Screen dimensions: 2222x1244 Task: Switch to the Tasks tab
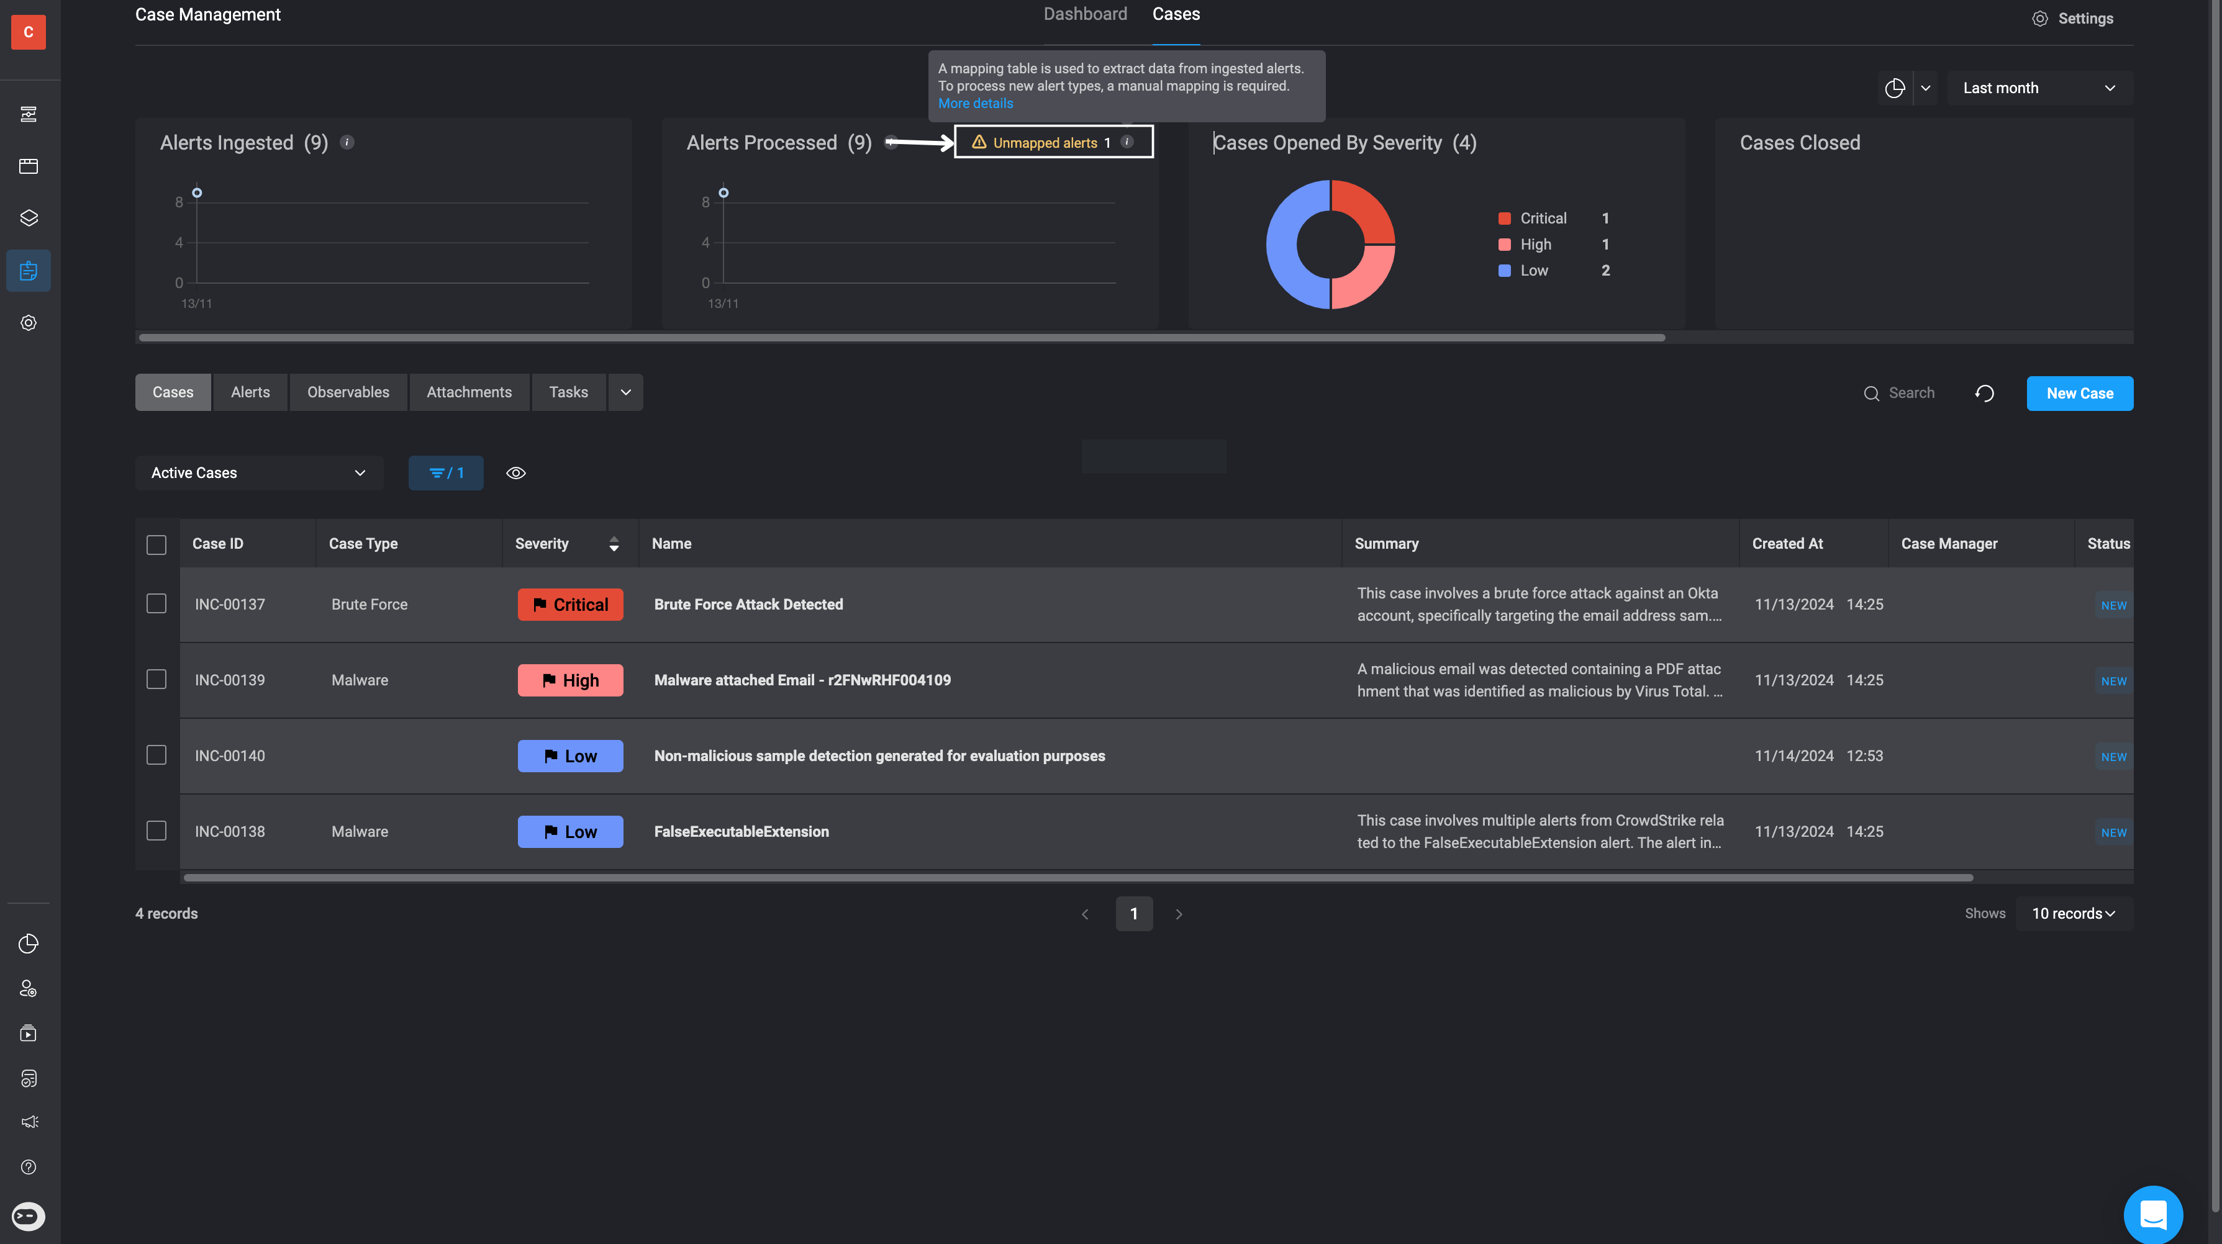click(x=568, y=392)
